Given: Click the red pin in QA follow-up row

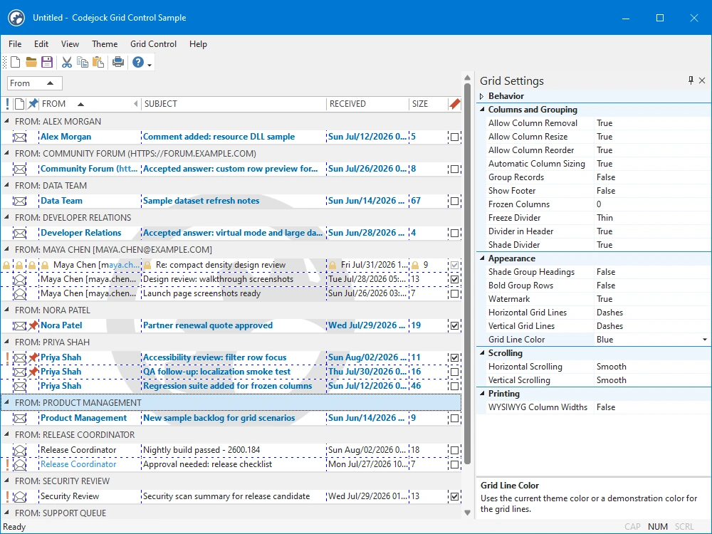Looking at the screenshot, I should tap(33, 372).
